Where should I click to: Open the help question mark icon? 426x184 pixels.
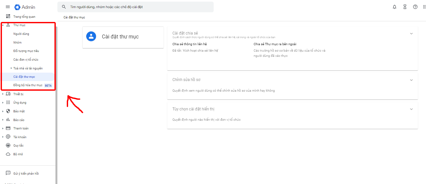click(415, 7)
